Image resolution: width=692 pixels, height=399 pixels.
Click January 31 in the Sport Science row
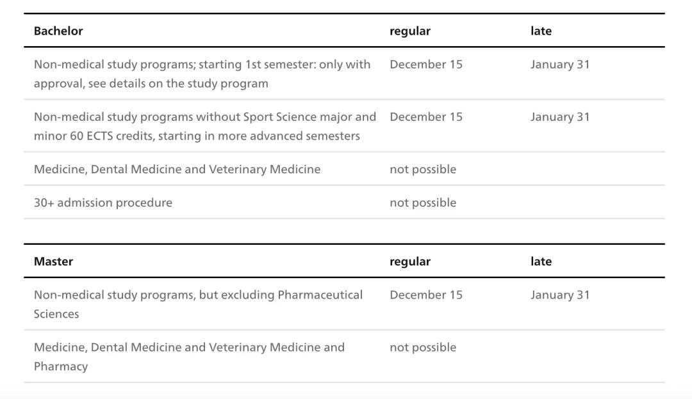[560, 116]
